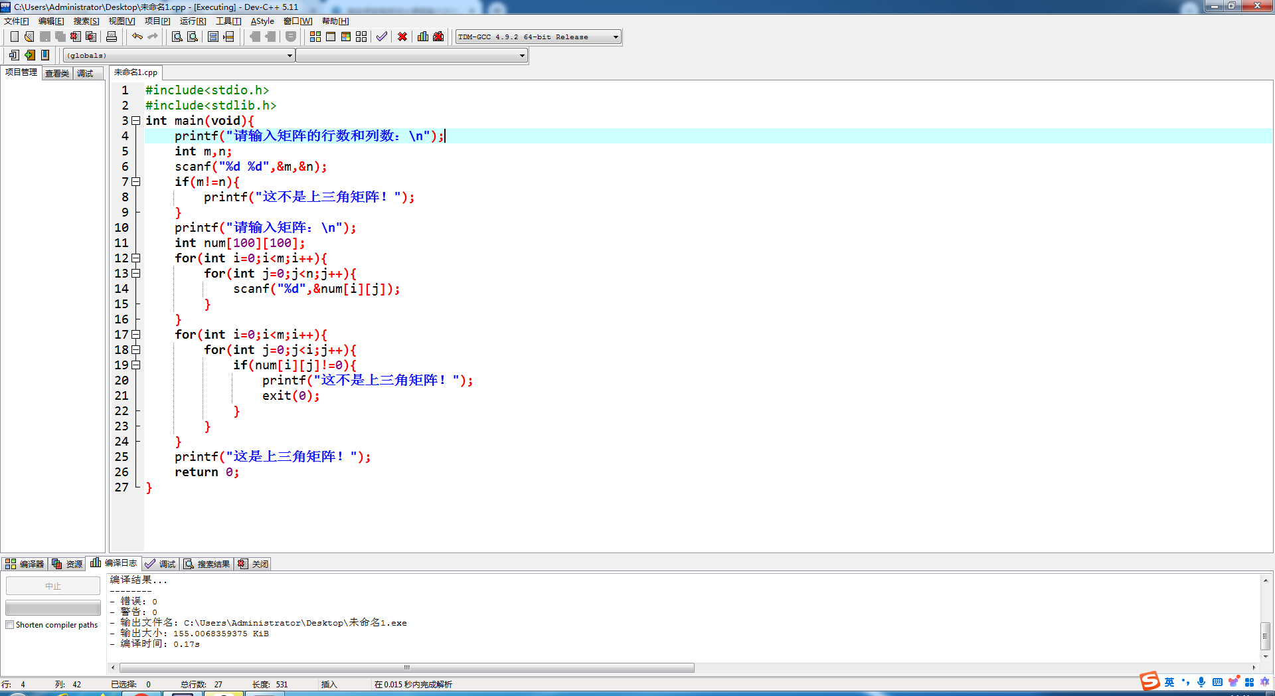Click the Print toolbar icon
Screen dimensions: 1275x696
pos(112,37)
